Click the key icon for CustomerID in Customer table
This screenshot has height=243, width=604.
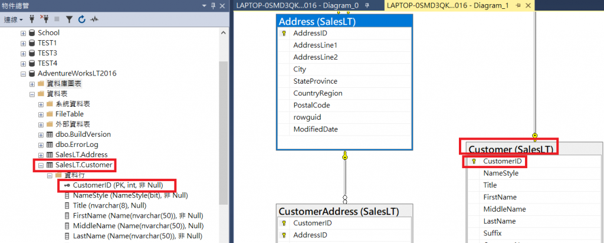point(474,162)
